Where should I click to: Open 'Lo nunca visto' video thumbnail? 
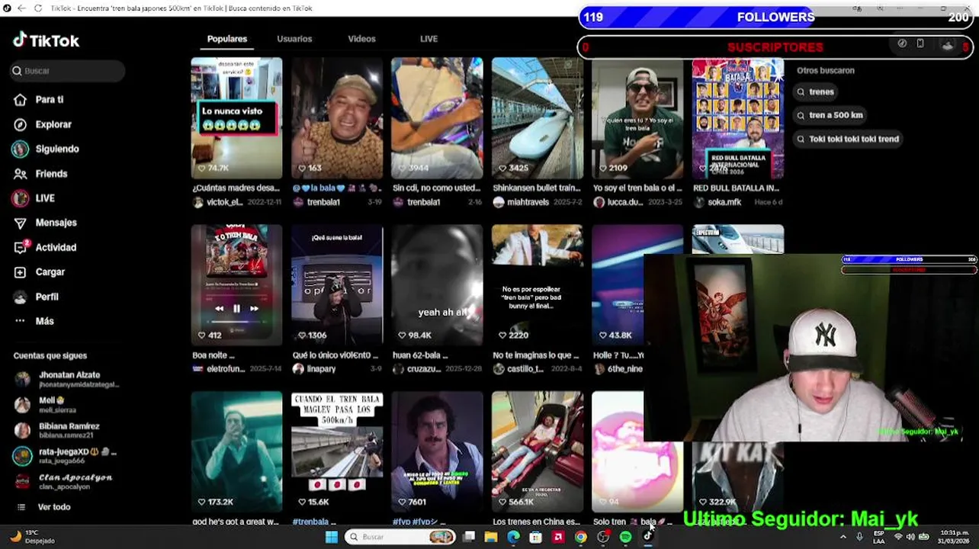[x=236, y=118]
